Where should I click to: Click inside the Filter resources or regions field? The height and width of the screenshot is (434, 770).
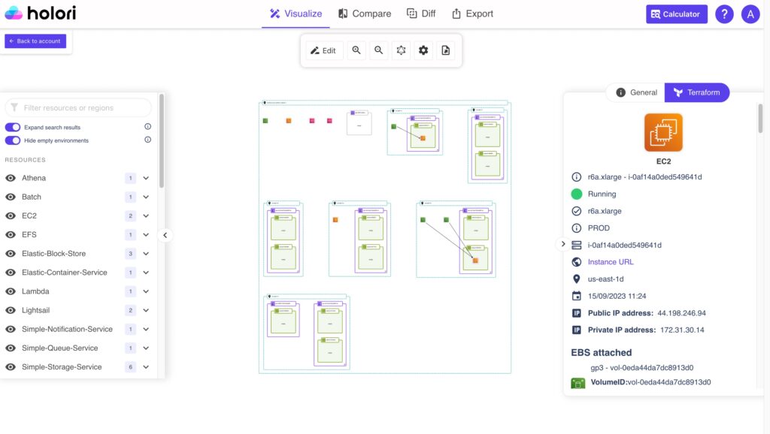click(x=77, y=107)
